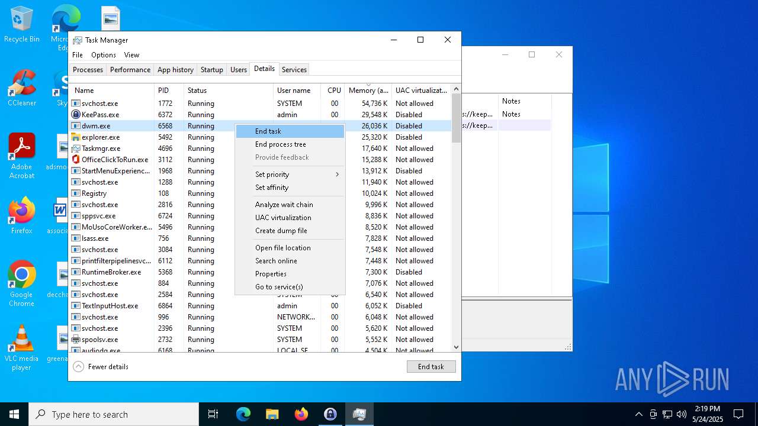This screenshot has height=426, width=758.
Task: Sort by the UAC virtualization column header
Action: (422, 90)
